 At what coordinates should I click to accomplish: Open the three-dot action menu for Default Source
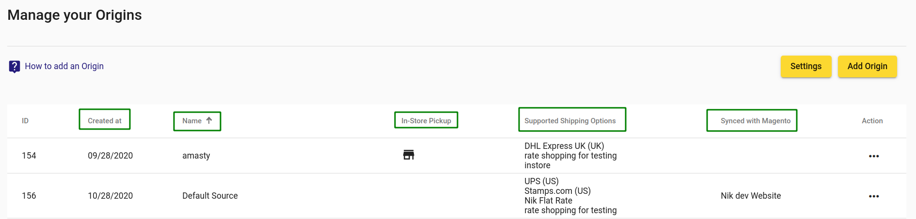tap(874, 196)
